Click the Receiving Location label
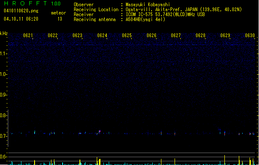Viewport: 259px width, 165px height. tap(96, 9)
